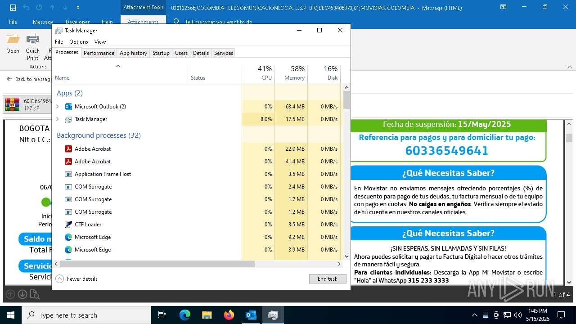This screenshot has width=576, height=324.
Task: Select the first Adobe Acrobat process icon
Action: tap(68, 149)
